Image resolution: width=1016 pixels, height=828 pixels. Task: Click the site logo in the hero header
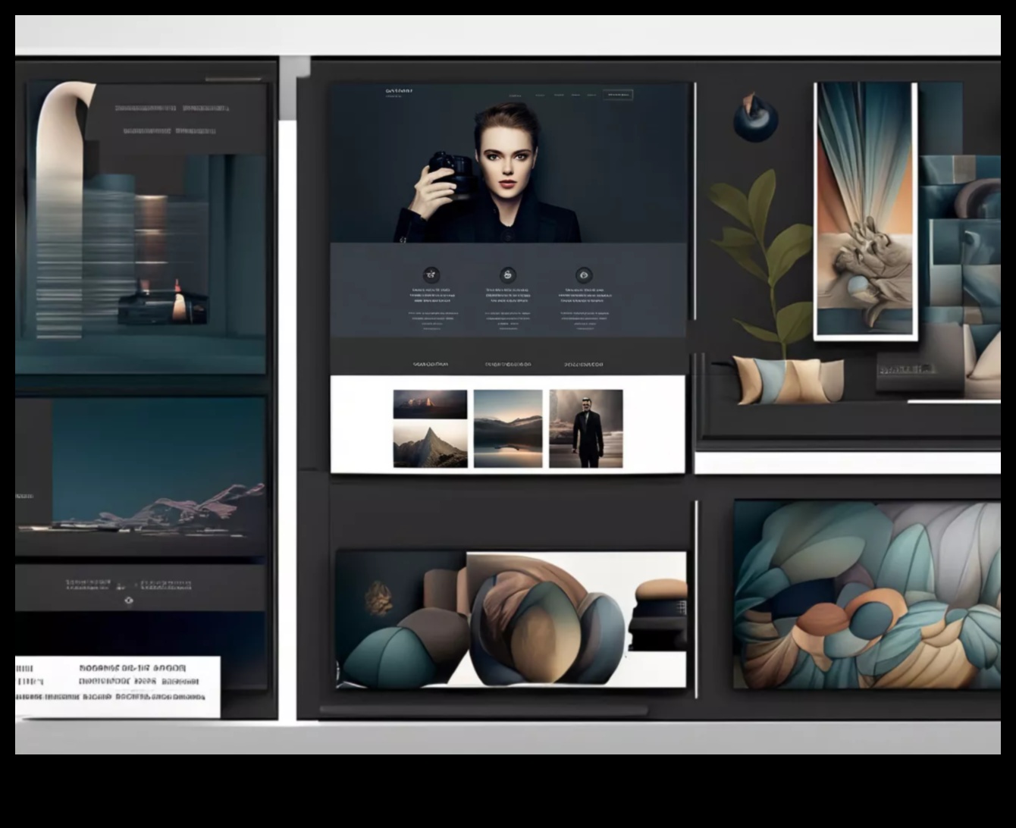[x=398, y=91]
